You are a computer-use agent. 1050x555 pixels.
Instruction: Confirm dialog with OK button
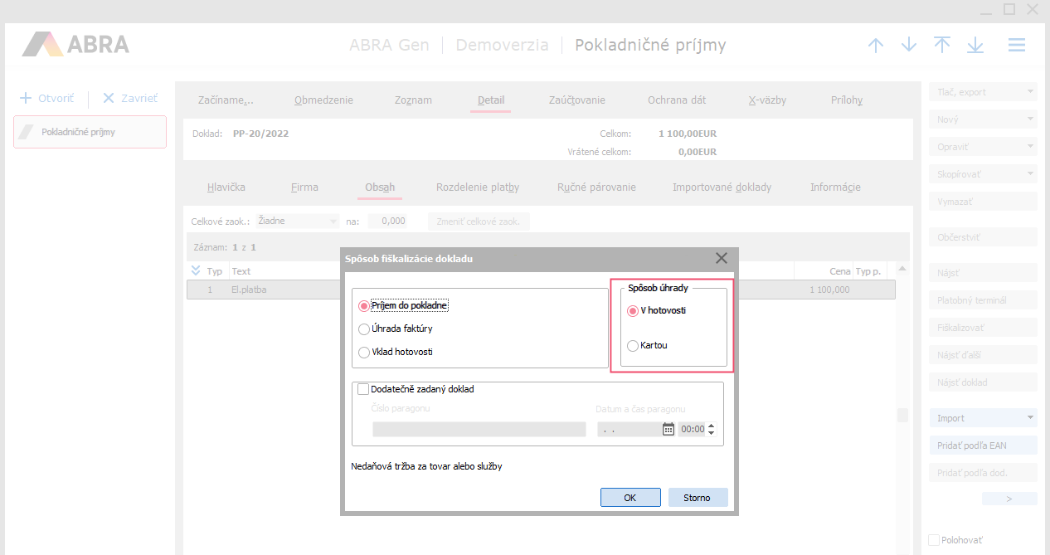coord(630,498)
